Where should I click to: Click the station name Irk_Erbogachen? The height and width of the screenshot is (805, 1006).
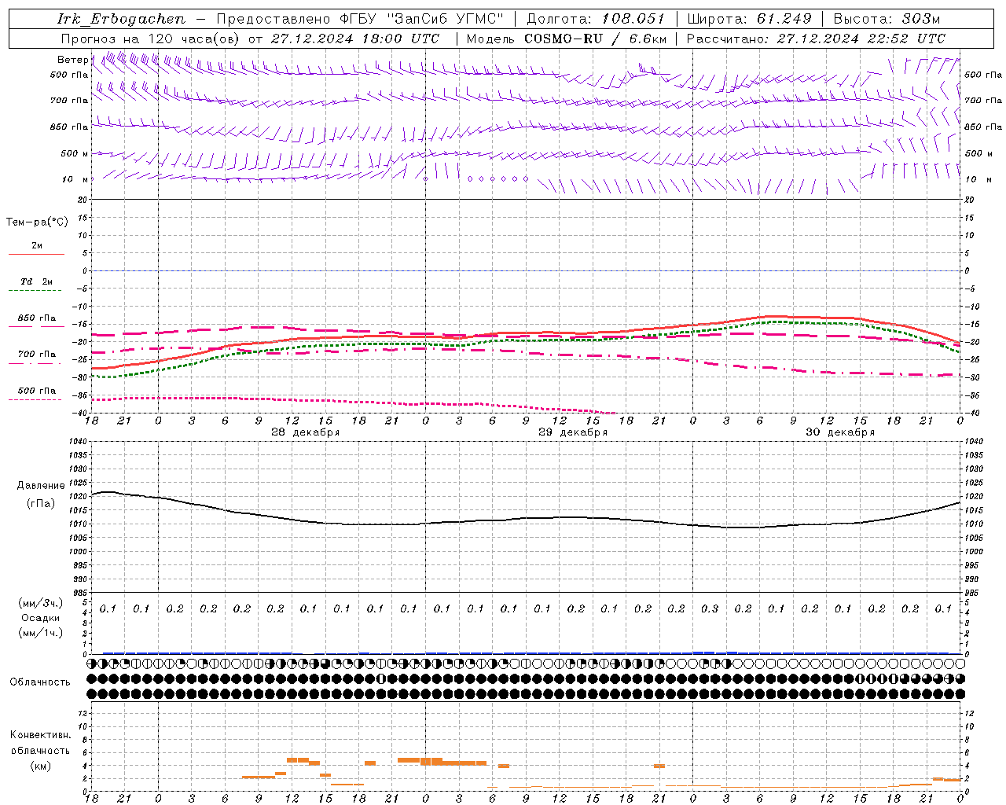pos(121,19)
